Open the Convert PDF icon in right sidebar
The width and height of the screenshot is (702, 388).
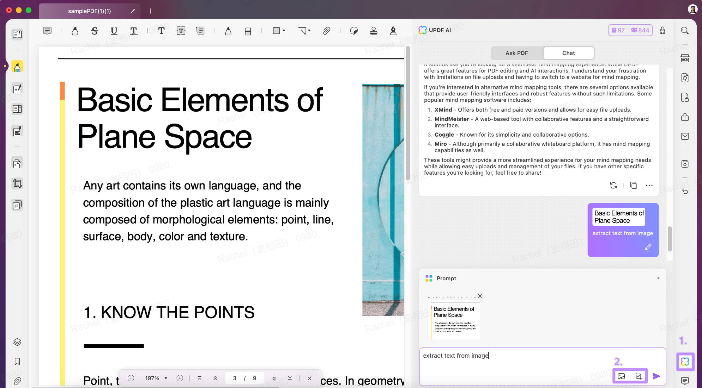tap(685, 78)
